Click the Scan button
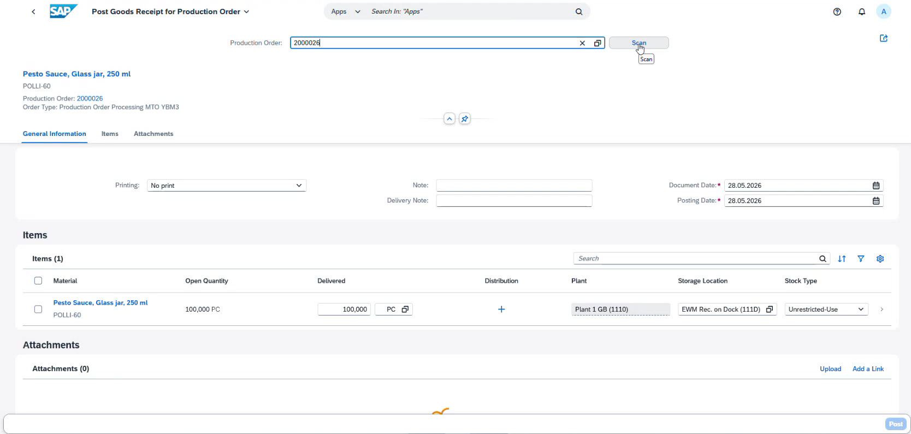 pos(639,43)
